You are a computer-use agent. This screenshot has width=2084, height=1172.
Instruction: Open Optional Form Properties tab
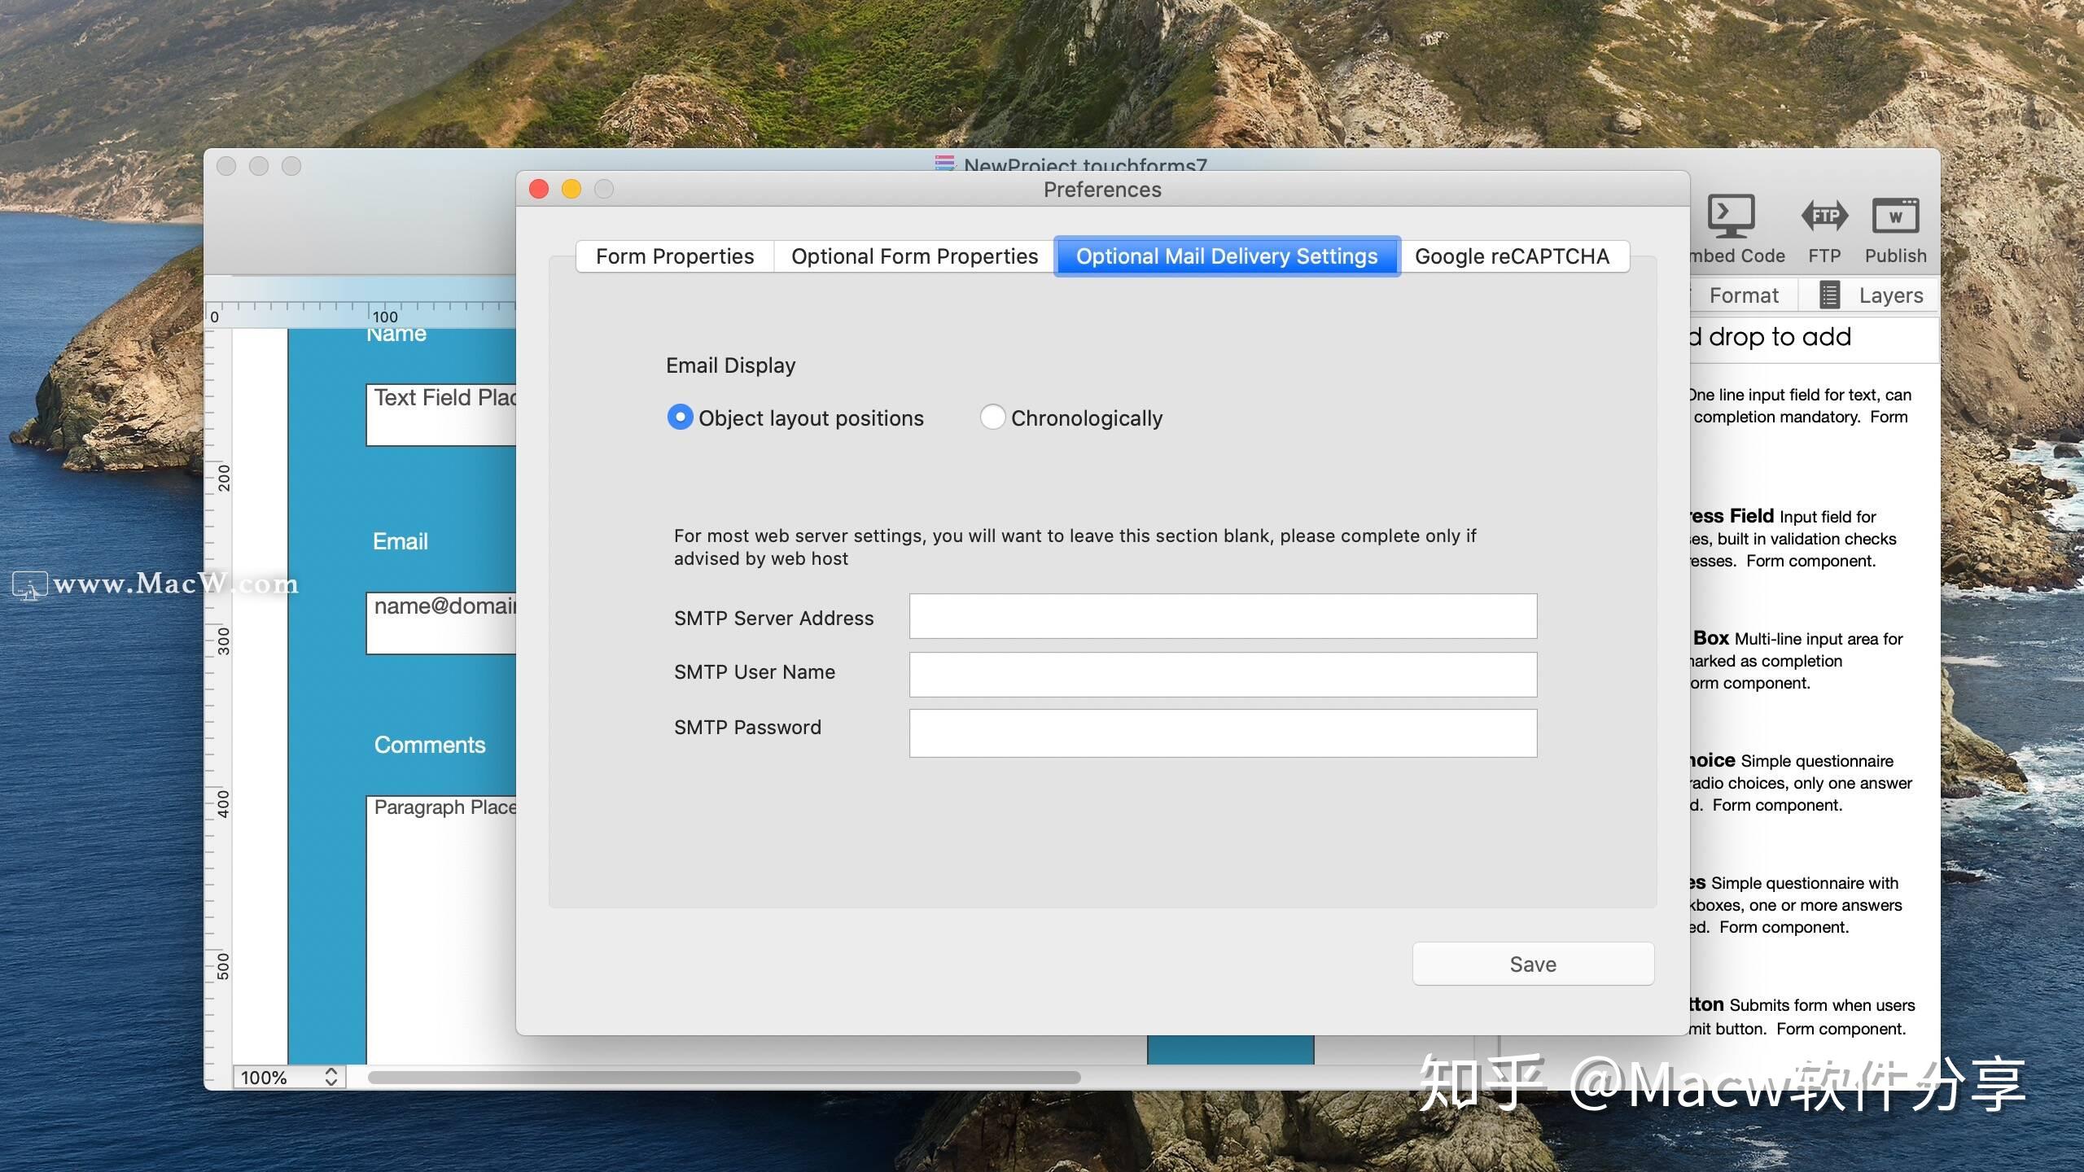914,256
